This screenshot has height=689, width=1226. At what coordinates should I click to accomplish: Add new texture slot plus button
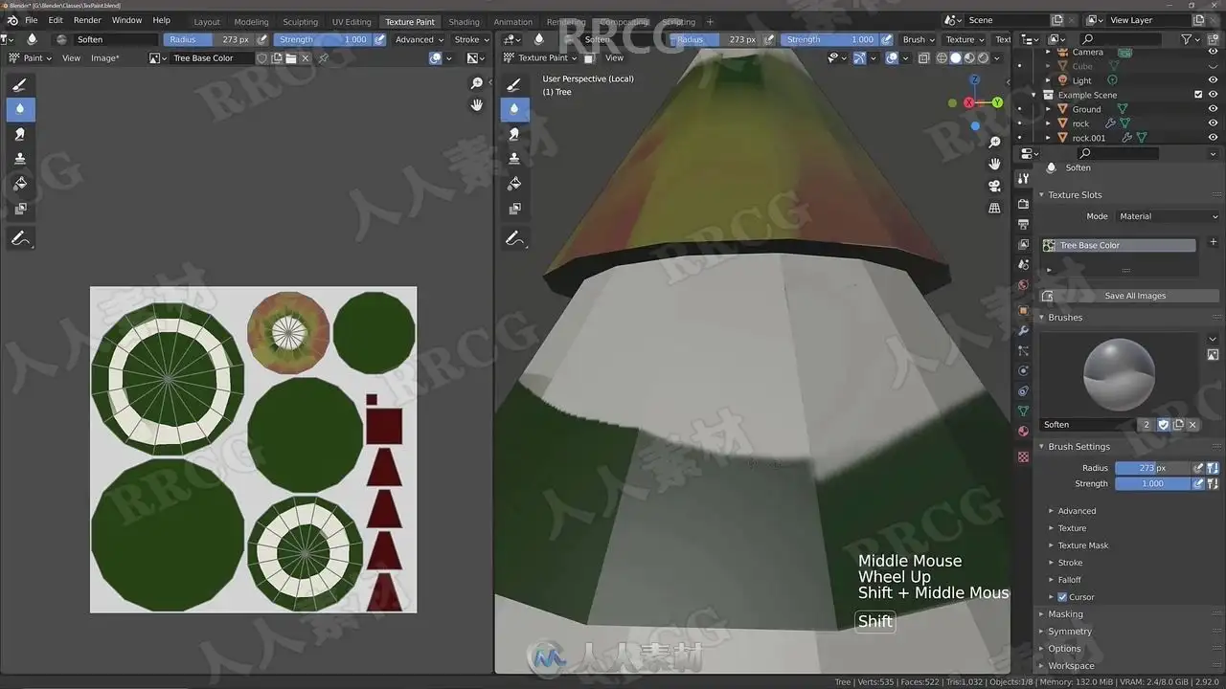(x=1213, y=242)
